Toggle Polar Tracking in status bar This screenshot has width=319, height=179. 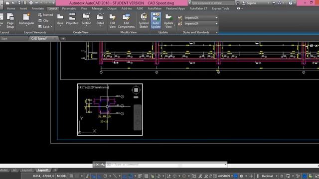(x=105, y=176)
